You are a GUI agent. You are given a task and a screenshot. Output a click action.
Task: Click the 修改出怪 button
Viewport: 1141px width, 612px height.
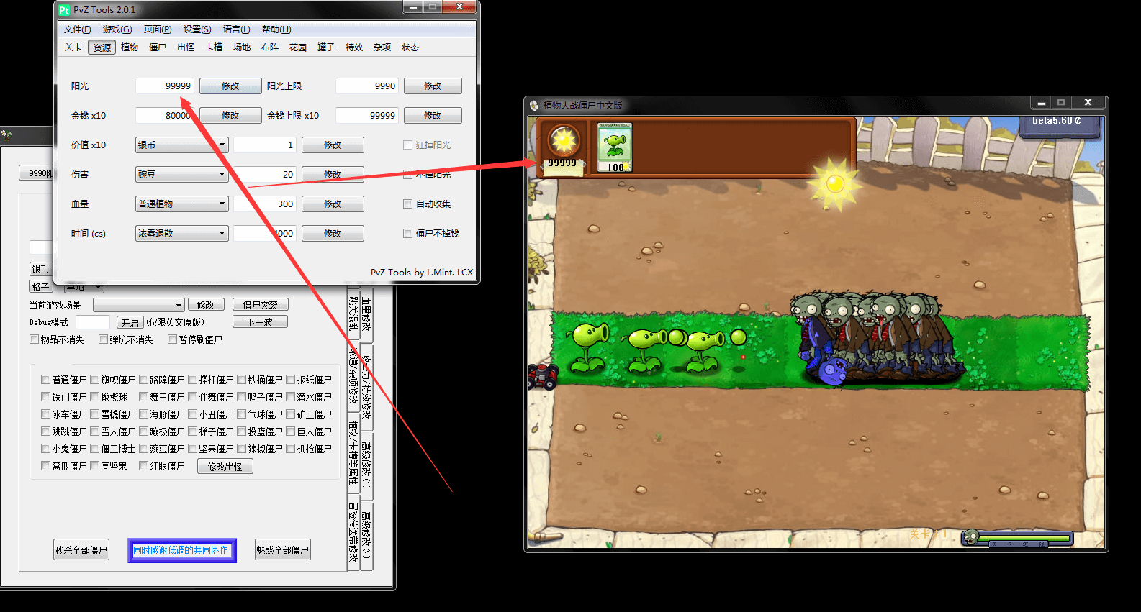(225, 467)
